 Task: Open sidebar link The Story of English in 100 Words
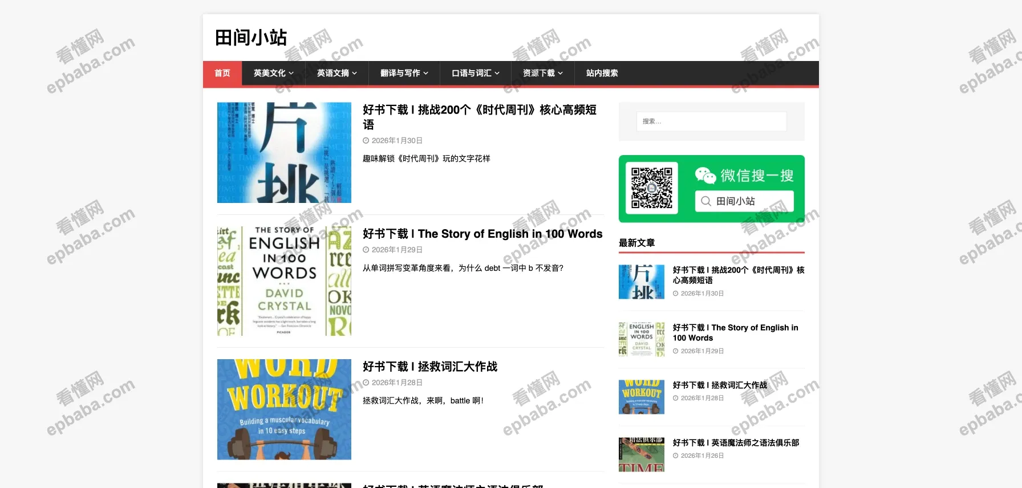[x=736, y=332]
